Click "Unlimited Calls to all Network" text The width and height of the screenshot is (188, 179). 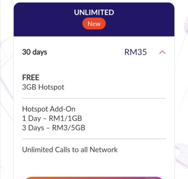click(70, 150)
